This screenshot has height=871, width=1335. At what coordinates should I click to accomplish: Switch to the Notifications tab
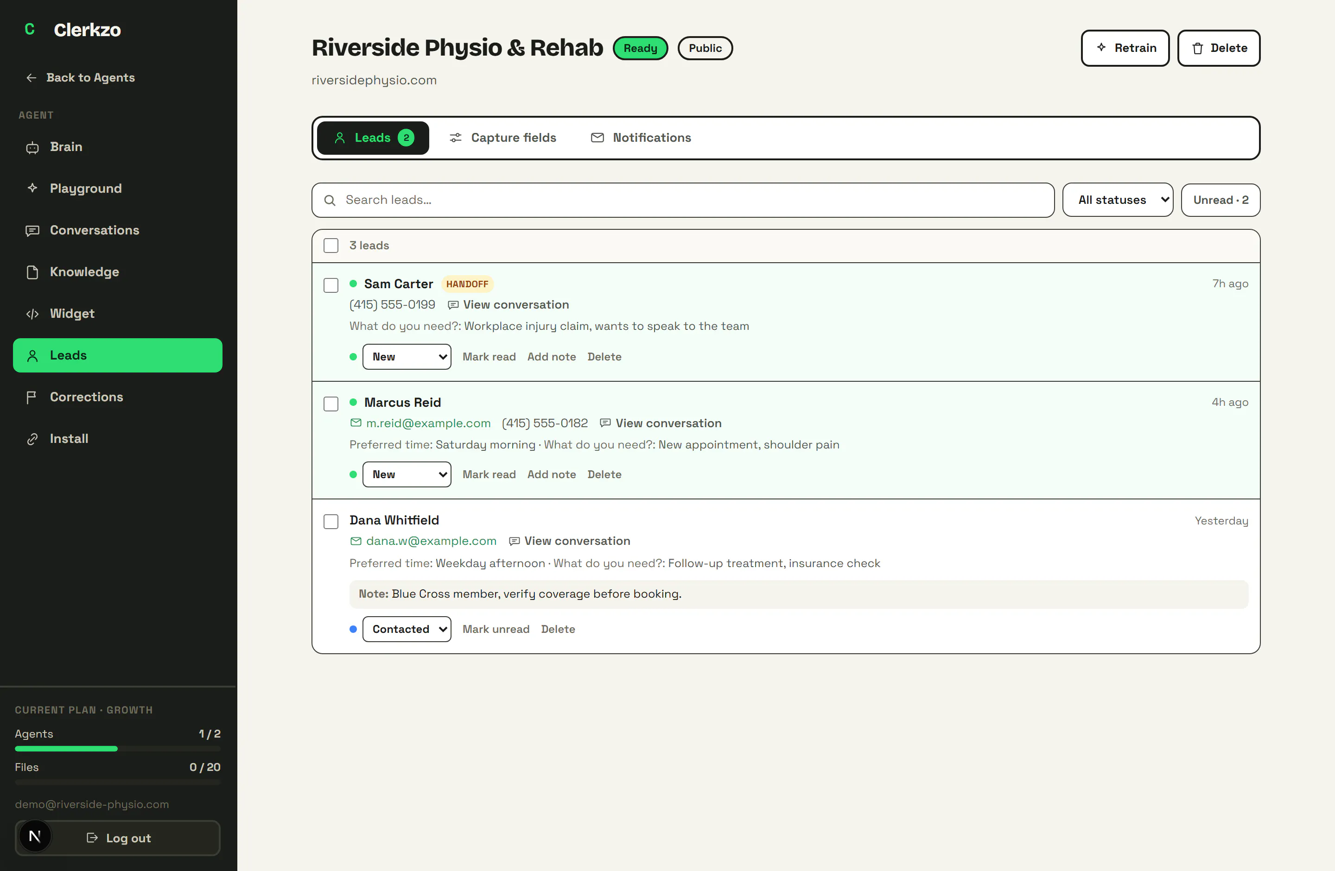(641, 138)
